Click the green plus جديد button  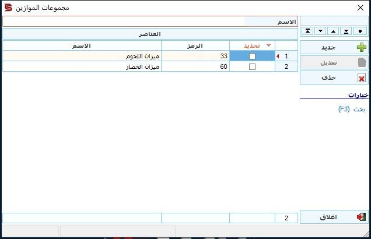334,48
